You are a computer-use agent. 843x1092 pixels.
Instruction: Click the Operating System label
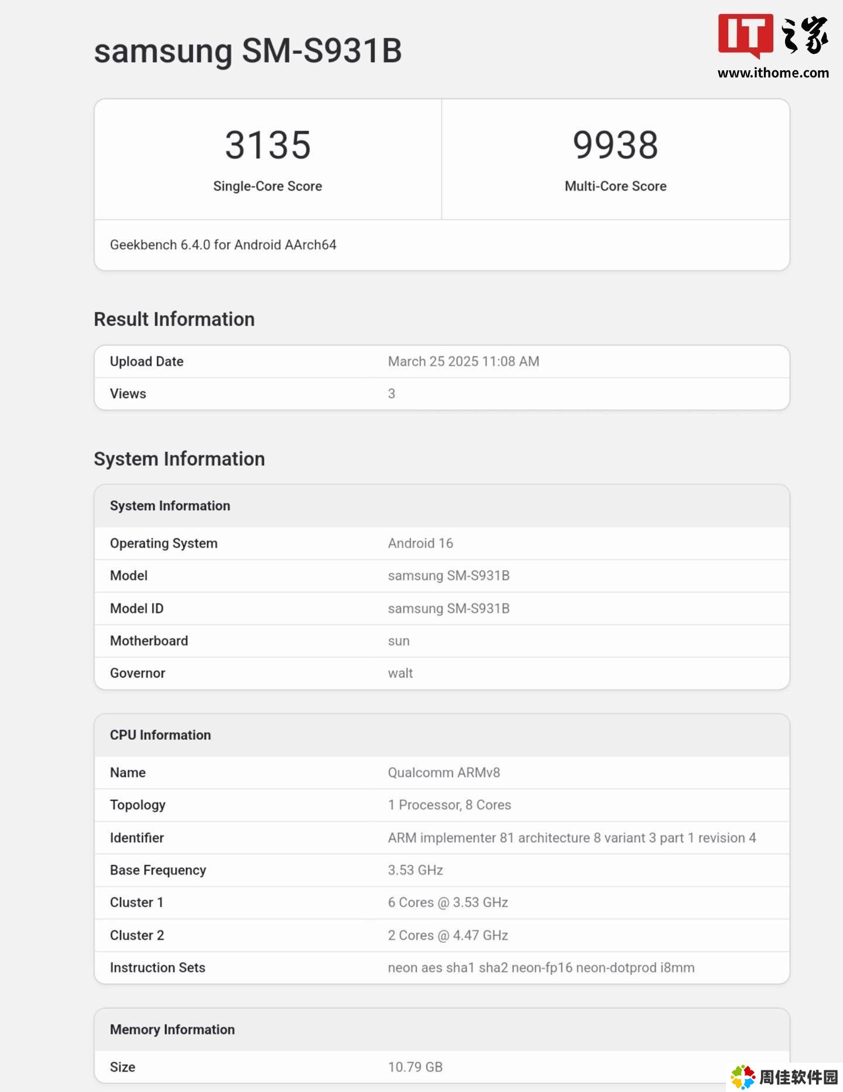pyautogui.click(x=164, y=544)
